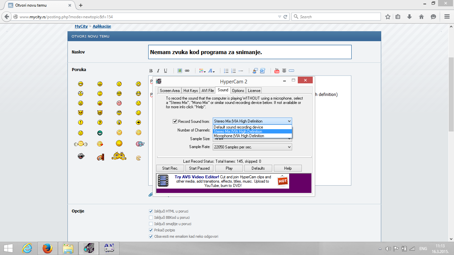Viewport: 454px width, 255px height.
Task: Open the AVI File tab
Action: tap(208, 90)
